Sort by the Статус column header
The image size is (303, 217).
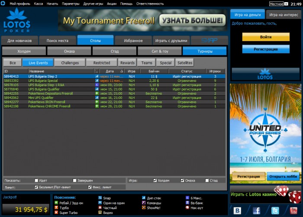click(187, 71)
